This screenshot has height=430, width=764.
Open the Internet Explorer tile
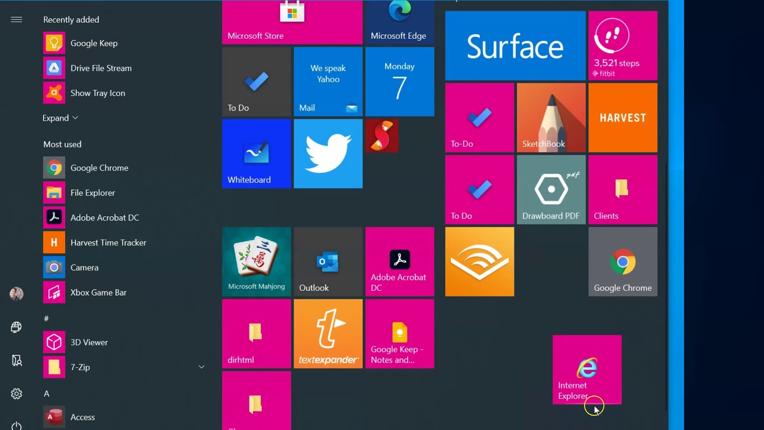pyautogui.click(x=587, y=370)
